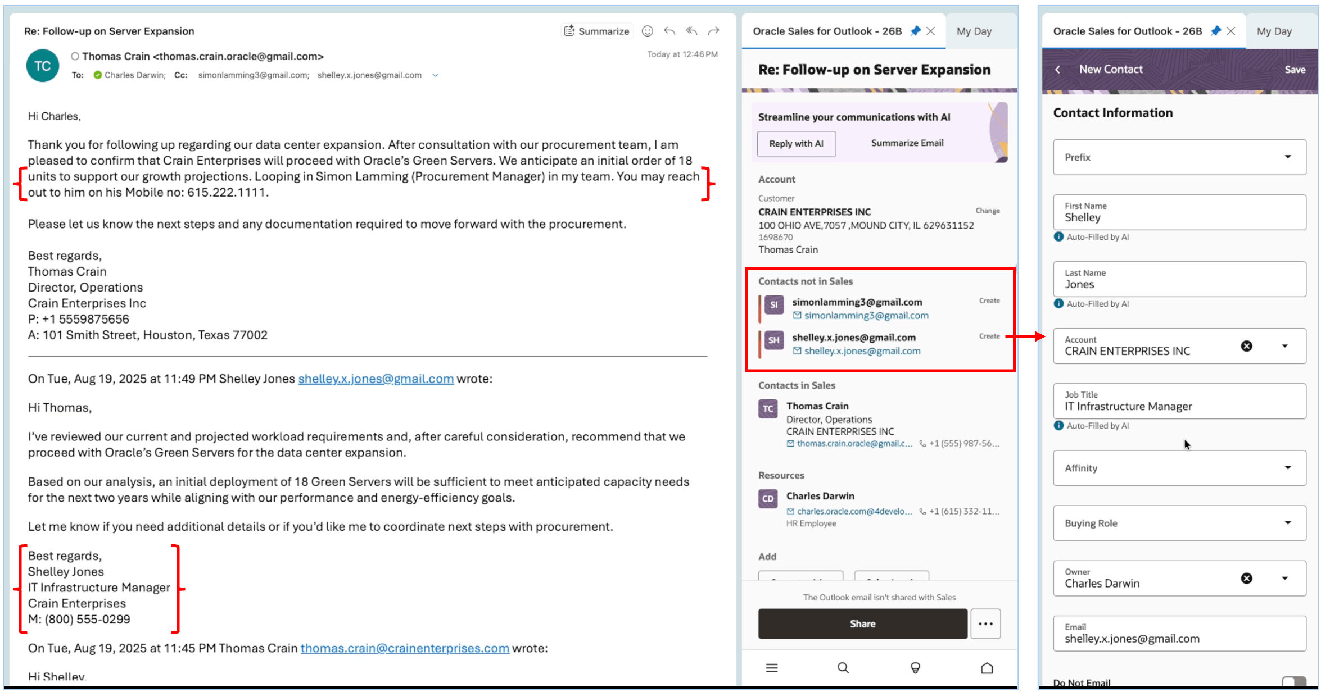
Task: Click the emoji reactions icon on the email
Action: 647,31
